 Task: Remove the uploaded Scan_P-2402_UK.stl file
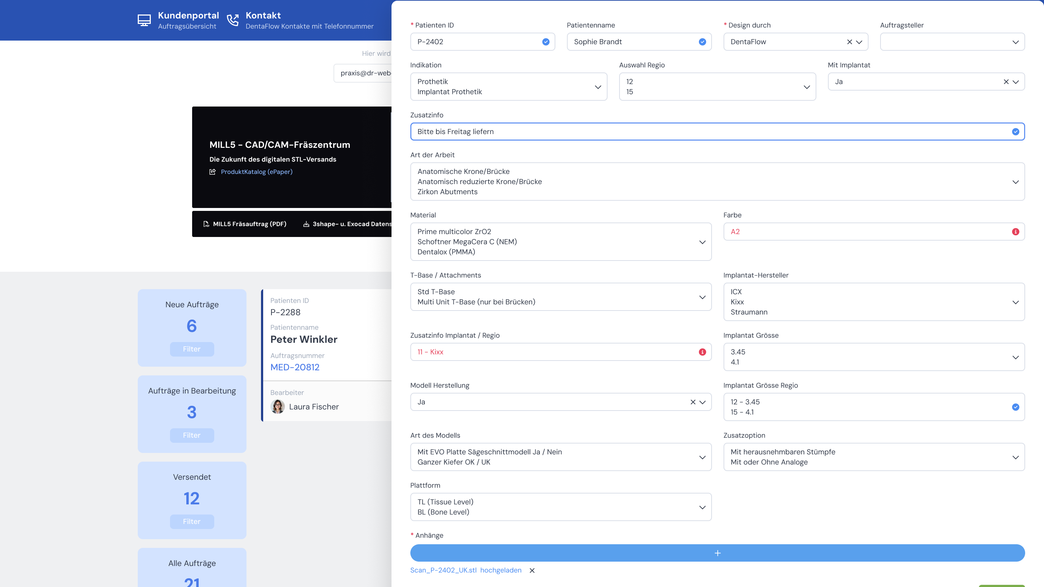click(532, 570)
